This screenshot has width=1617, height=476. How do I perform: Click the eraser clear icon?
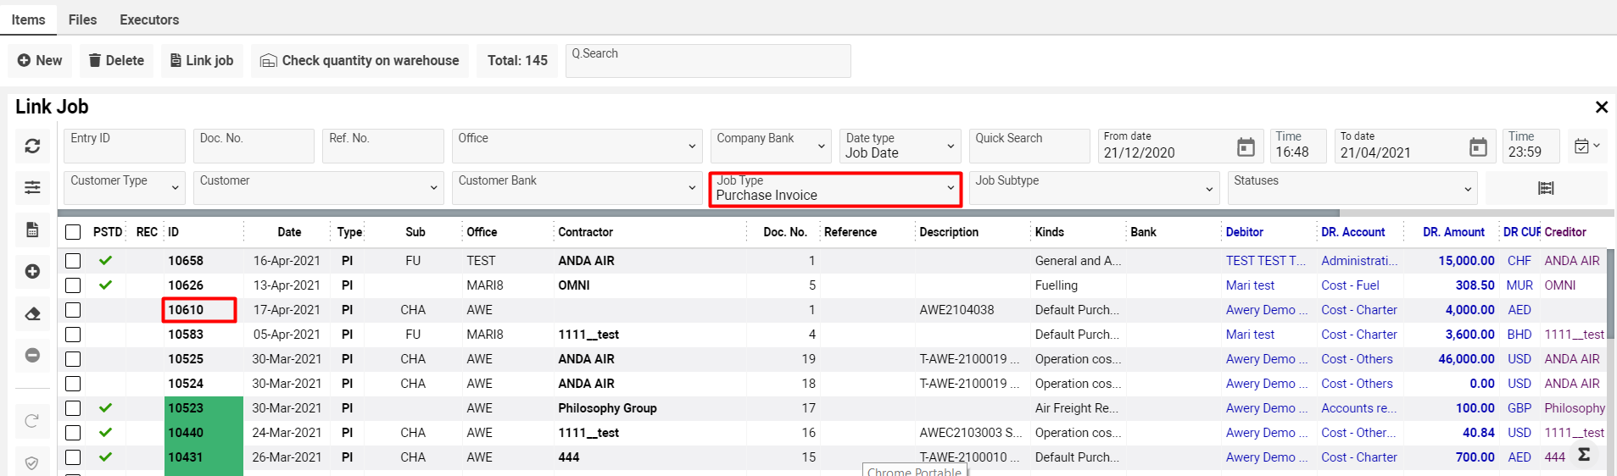[32, 313]
